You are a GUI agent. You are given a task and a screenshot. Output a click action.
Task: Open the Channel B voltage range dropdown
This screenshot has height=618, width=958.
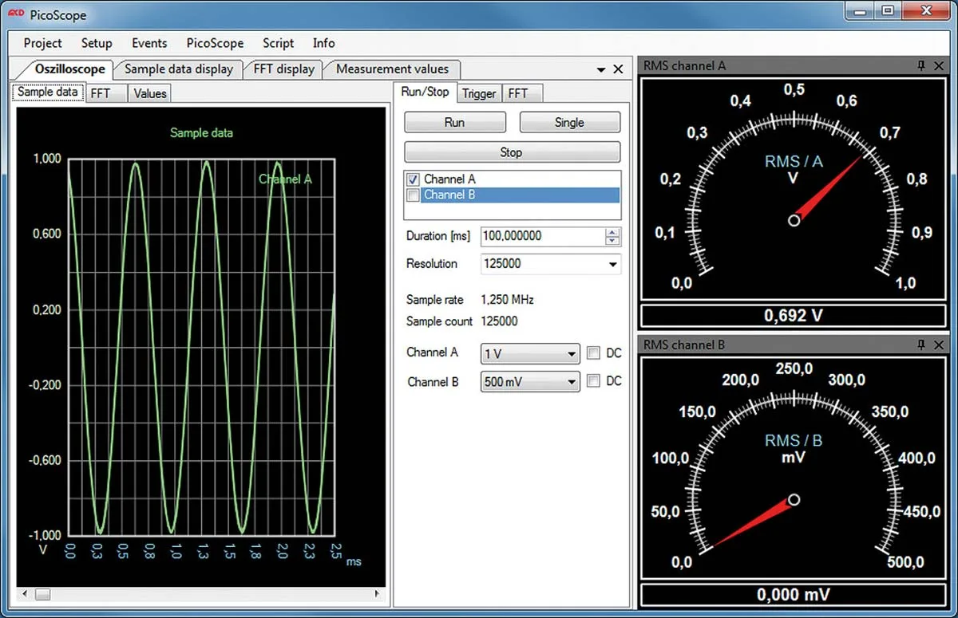pos(571,382)
